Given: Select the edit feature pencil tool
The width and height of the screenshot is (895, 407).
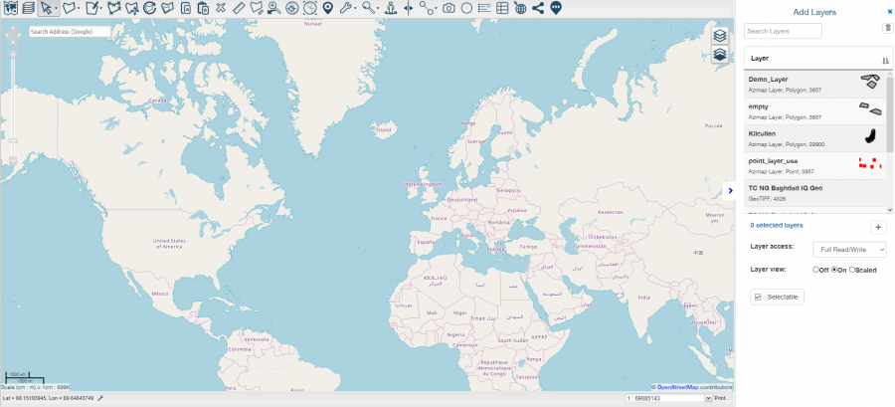Looking at the screenshot, I should [91, 8].
